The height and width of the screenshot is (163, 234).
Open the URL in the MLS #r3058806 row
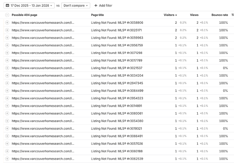(43, 22)
